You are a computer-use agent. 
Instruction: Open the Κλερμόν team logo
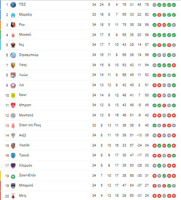coord(13,166)
